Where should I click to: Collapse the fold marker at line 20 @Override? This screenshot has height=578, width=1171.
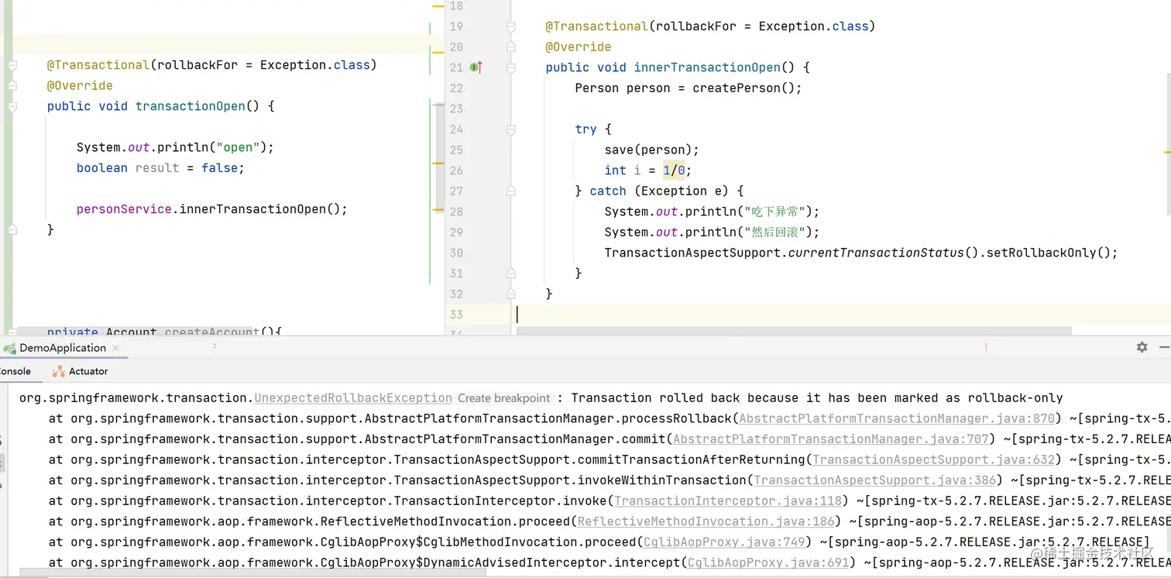(x=510, y=47)
